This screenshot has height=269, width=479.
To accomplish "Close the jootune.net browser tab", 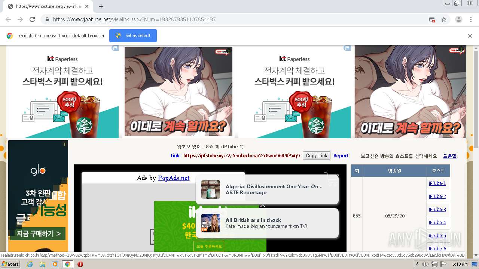I will pos(87,6).
